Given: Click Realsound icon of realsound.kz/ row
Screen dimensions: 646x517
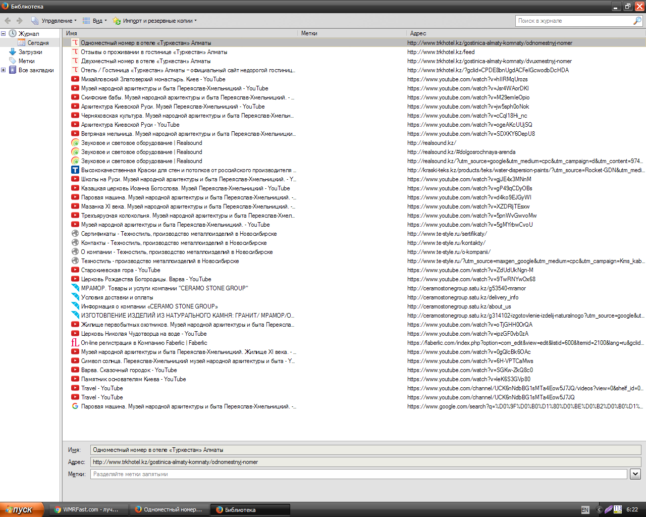Looking at the screenshot, I should pos(75,143).
